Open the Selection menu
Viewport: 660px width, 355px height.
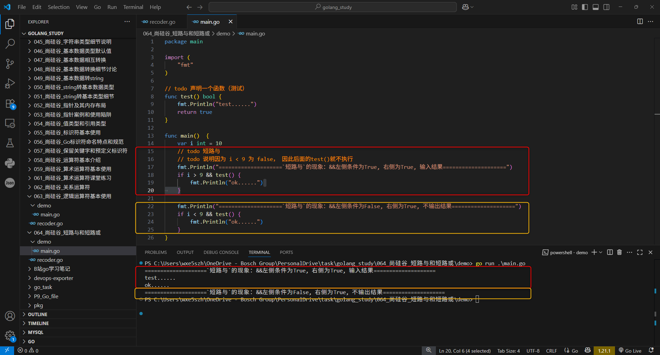pos(58,7)
